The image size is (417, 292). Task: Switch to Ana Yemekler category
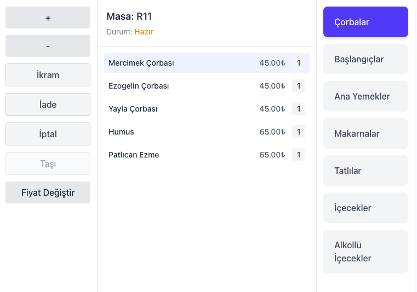tap(365, 96)
